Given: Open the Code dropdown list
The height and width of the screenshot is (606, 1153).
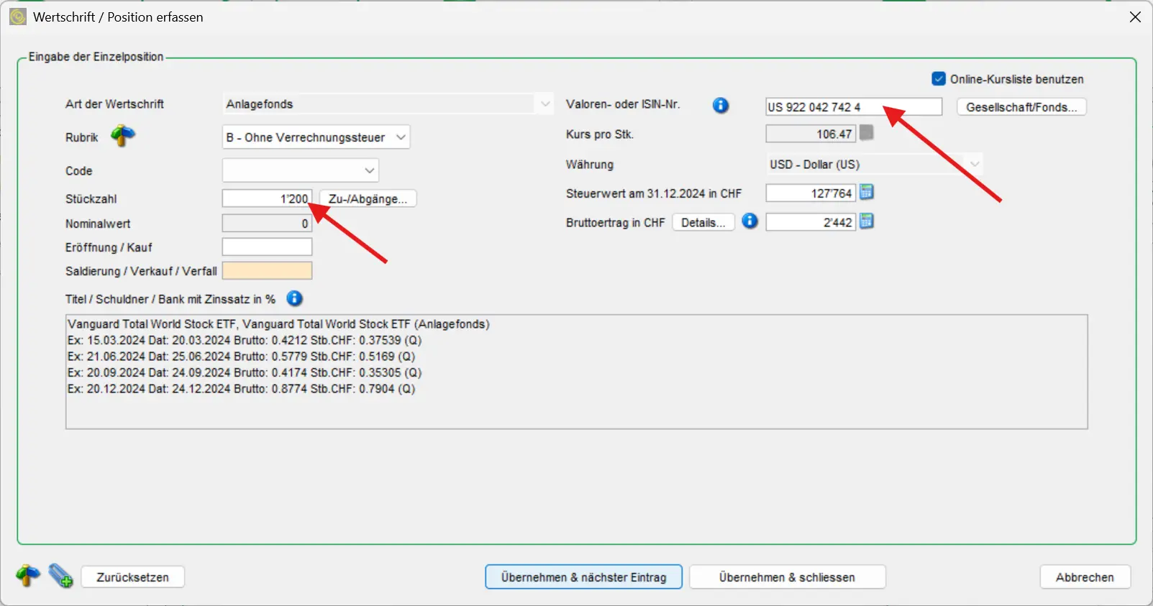Looking at the screenshot, I should point(370,170).
